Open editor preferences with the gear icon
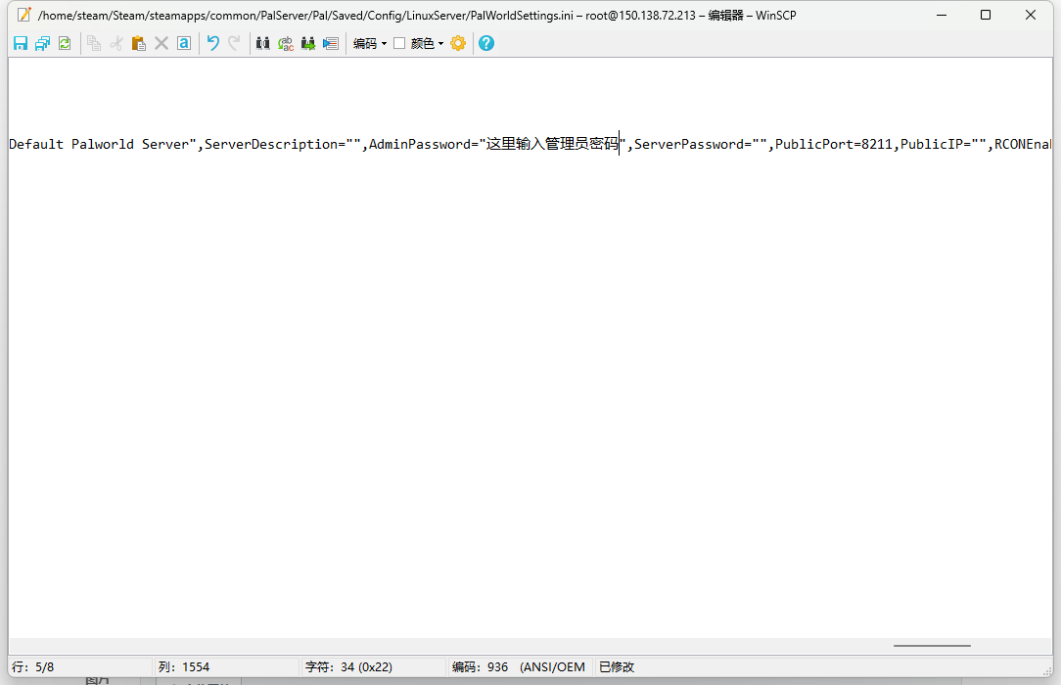Viewport: 1061px width, 685px height. coord(458,43)
